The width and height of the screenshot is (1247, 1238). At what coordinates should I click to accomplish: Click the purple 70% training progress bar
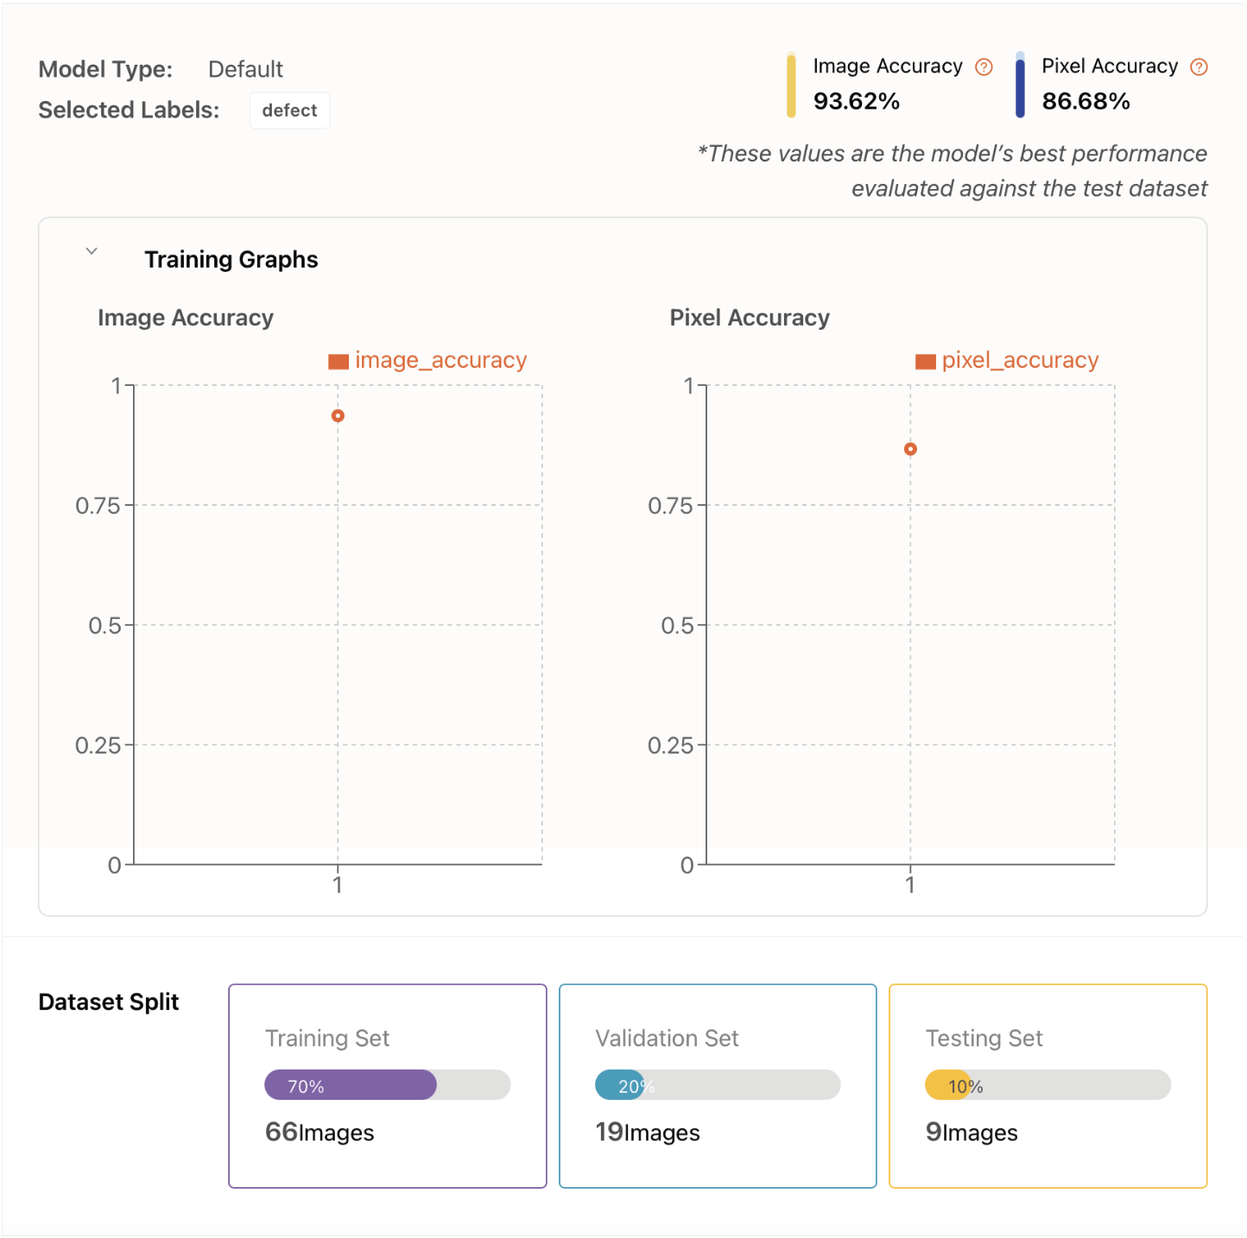[x=350, y=1085]
